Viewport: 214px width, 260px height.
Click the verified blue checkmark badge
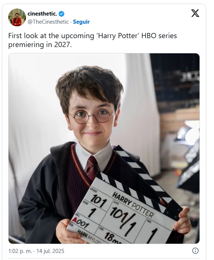(62, 14)
